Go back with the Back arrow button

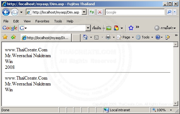(x=6, y=12)
